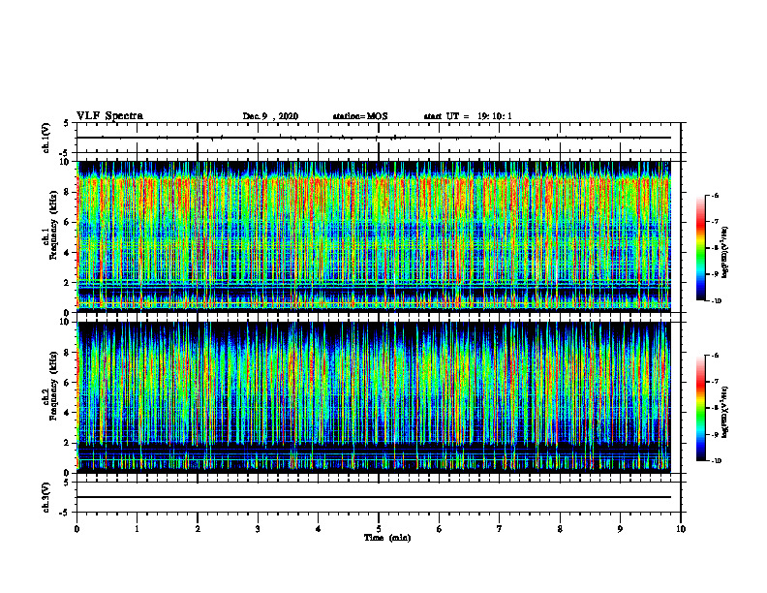767x593 pixels.
Task: Click the 'ch.1(V)' waveform axis label
Action: tap(46, 138)
